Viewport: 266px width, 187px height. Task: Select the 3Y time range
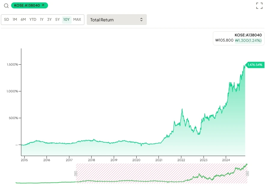pos(49,20)
